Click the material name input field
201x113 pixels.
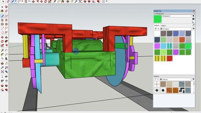177,16
